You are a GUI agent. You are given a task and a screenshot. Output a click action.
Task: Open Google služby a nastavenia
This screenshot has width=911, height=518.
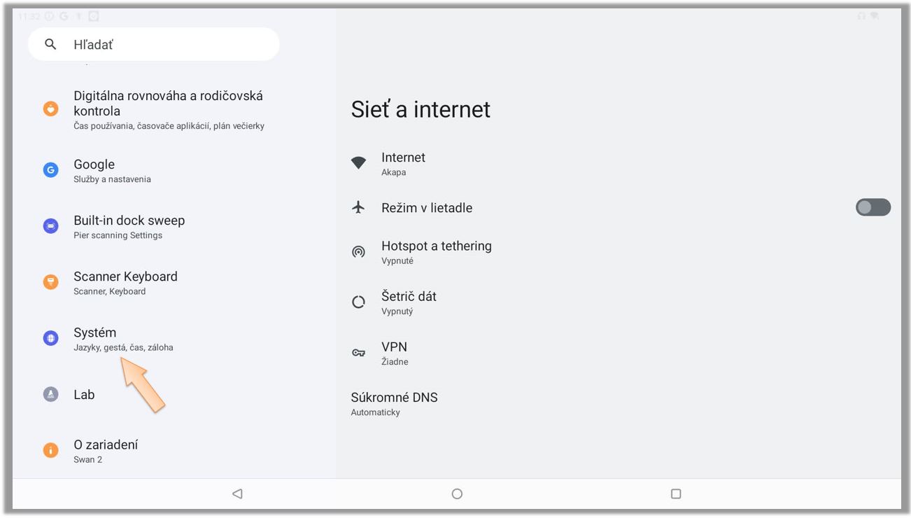click(112, 170)
